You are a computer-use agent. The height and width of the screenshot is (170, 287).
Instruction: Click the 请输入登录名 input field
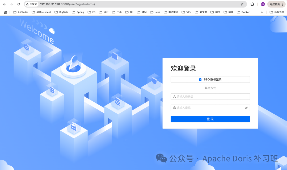210,96
